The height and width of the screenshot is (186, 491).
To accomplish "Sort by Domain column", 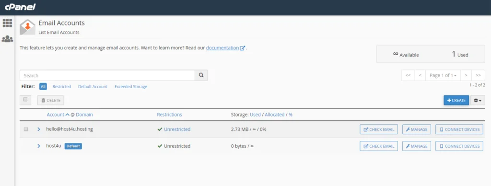I will point(84,115).
